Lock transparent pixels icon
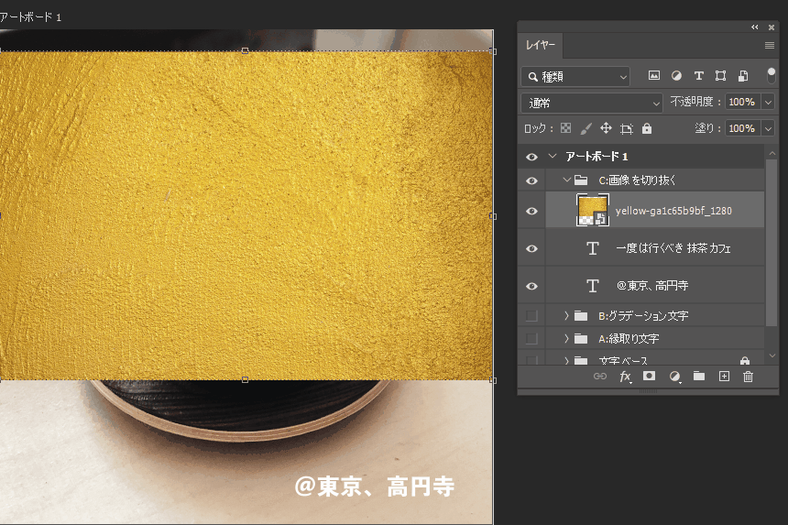 566,128
